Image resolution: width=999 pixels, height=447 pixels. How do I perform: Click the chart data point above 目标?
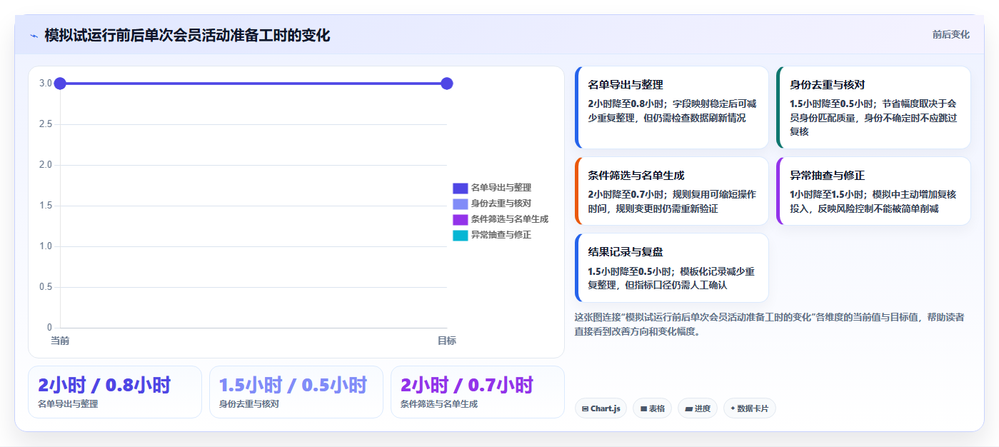coord(447,84)
